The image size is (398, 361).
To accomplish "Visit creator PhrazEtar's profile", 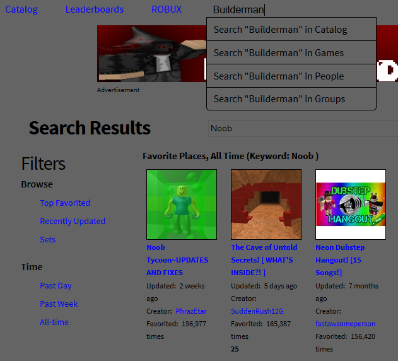I will pyautogui.click(x=191, y=311).
